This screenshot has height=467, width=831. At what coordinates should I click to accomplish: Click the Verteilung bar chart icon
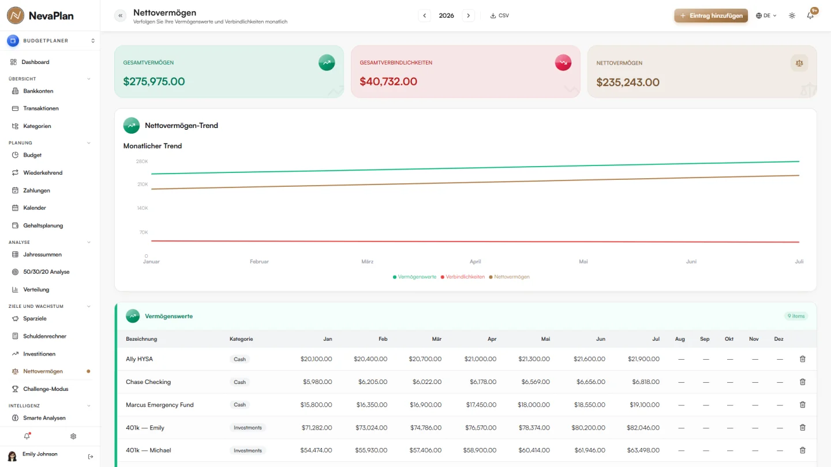click(16, 289)
